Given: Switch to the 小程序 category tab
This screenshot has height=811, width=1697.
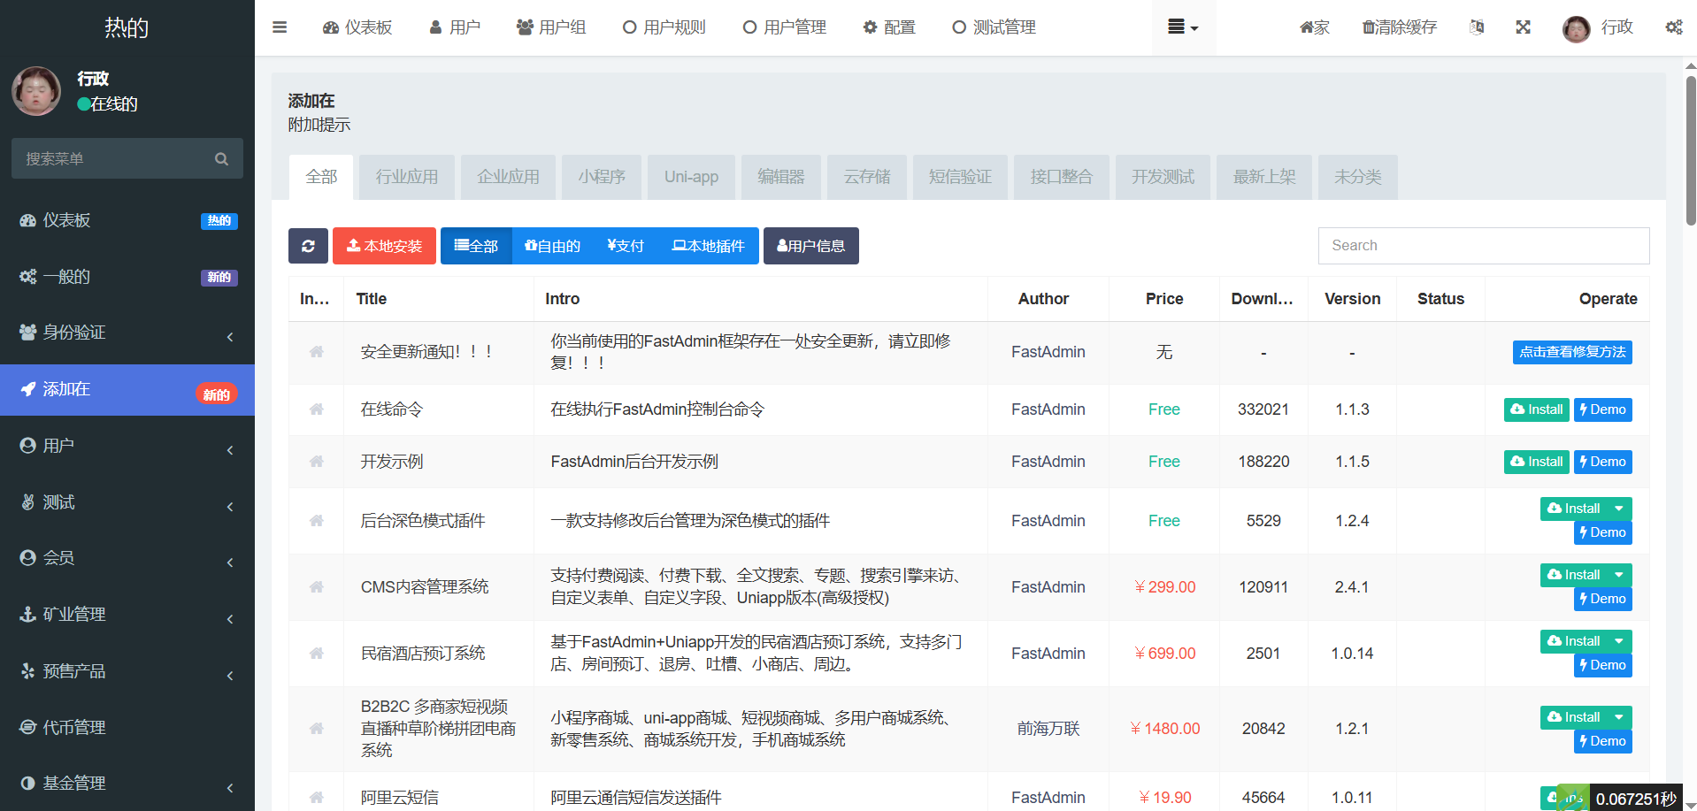Looking at the screenshot, I should coord(602,177).
